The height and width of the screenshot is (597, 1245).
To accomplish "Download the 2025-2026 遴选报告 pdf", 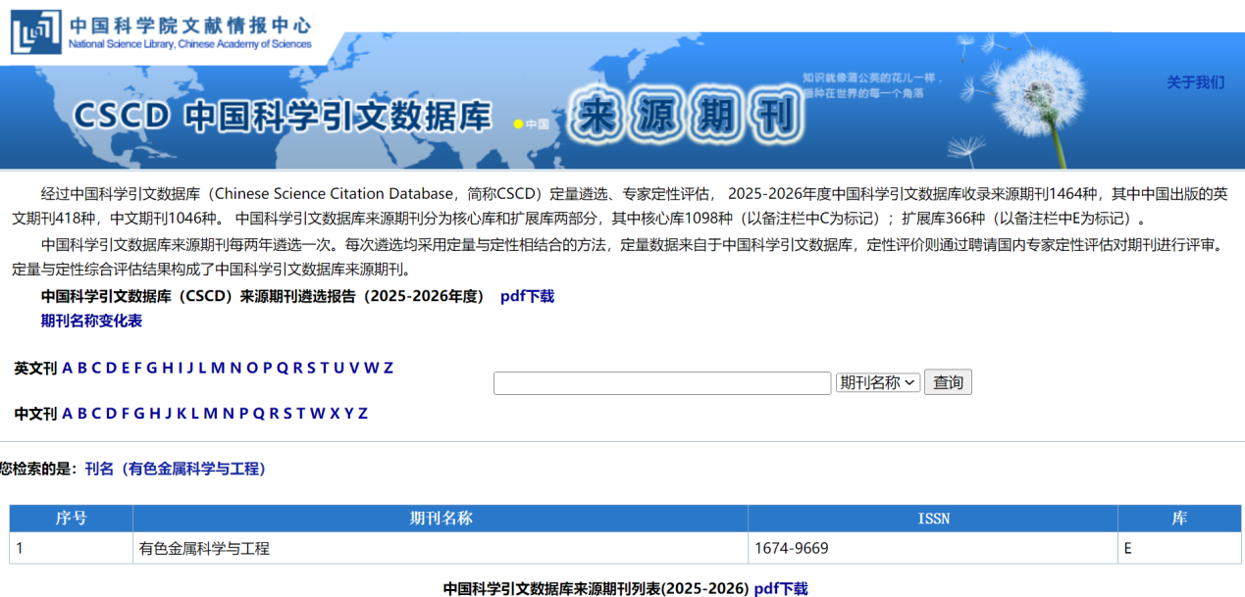I will 527,296.
